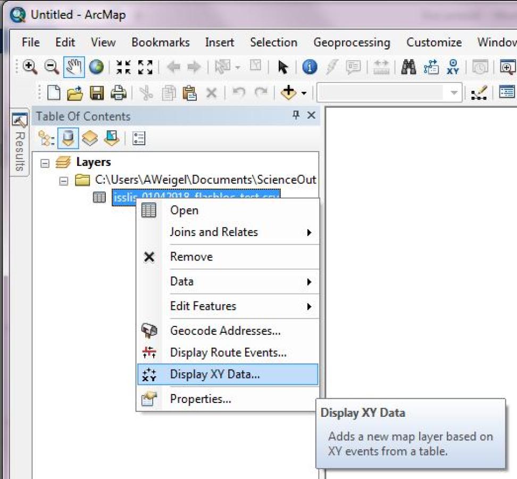Viewport: 517px width, 479px height.
Task: Activate the Identify info tool
Action: click(310, 67)
